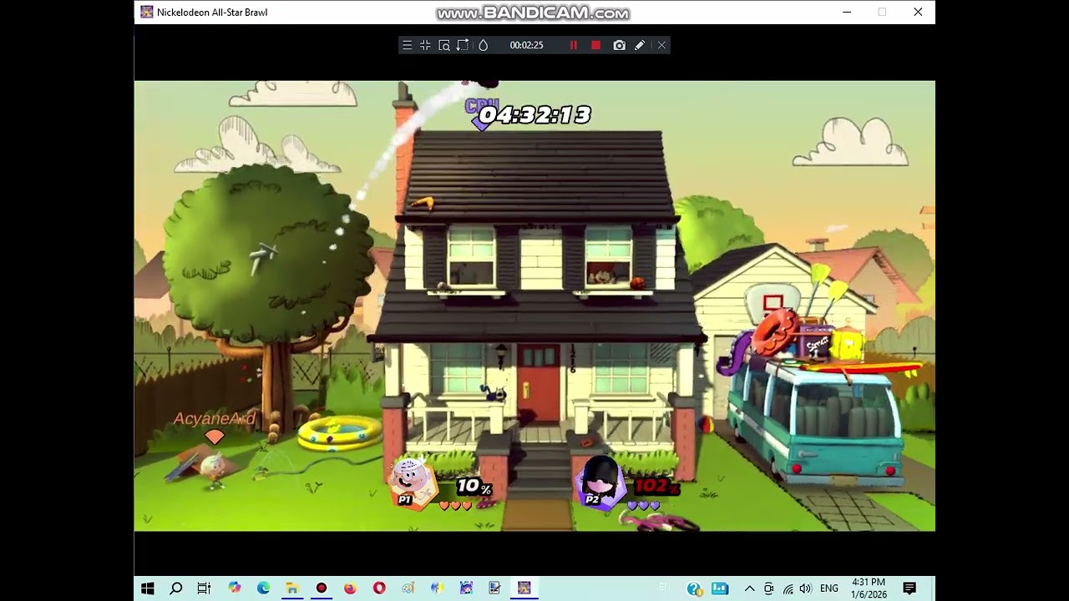Launch Copilot from the taskbar

pos(234,588)
